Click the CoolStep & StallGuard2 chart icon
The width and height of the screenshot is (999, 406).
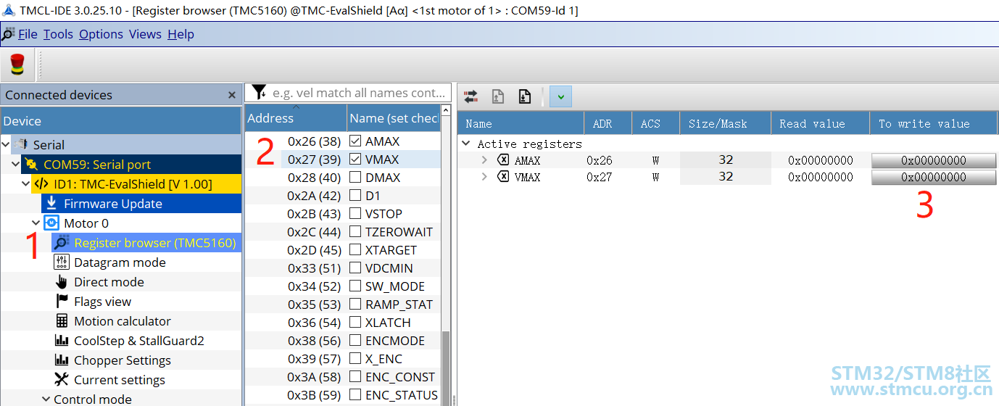pos(62,341)
